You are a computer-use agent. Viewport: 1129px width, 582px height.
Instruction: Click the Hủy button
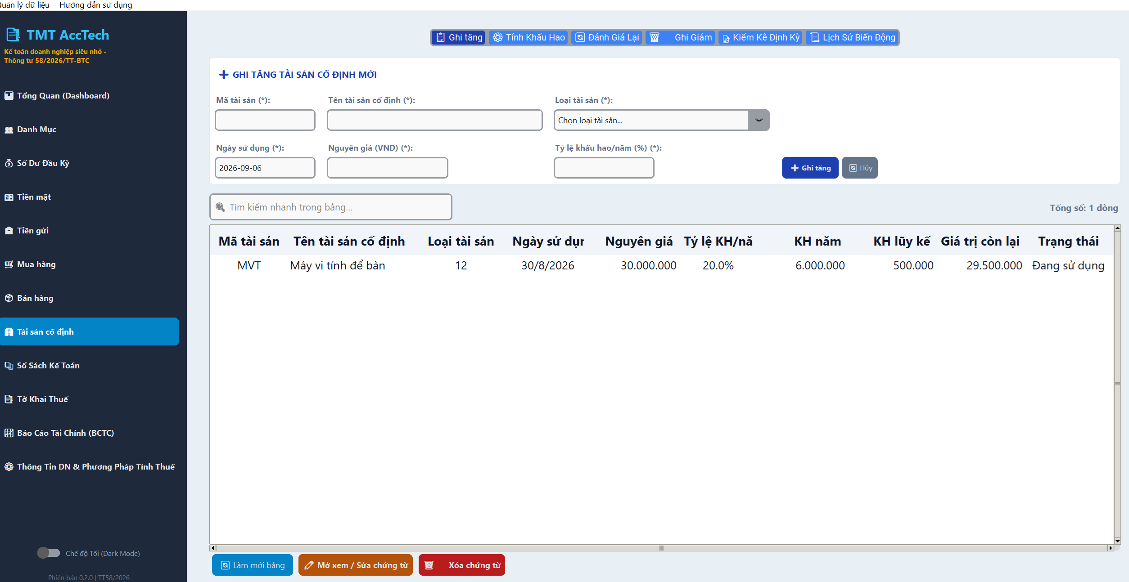[860, 168]
